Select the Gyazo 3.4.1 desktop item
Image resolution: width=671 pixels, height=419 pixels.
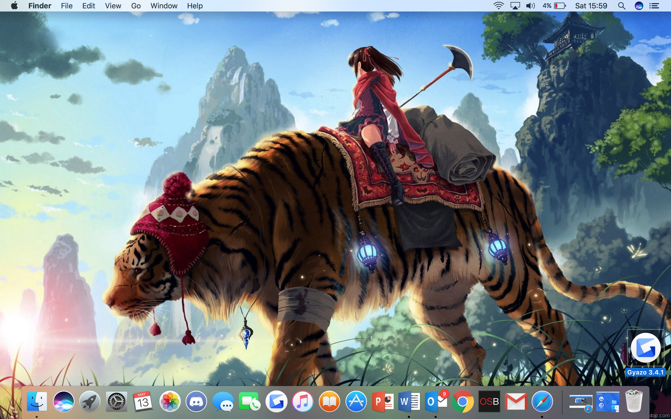(x=645, y=348)
